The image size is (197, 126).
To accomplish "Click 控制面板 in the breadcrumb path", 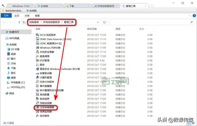I will 34,22.
